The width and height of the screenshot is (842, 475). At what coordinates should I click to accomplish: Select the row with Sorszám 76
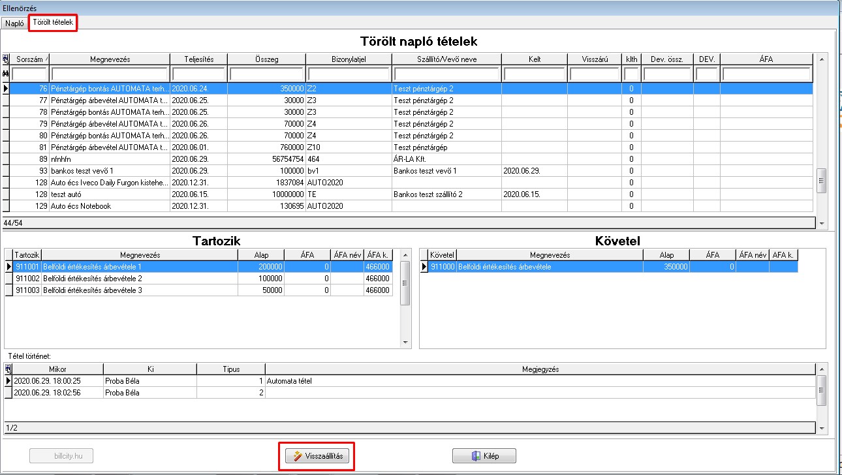tap(411, 88)
